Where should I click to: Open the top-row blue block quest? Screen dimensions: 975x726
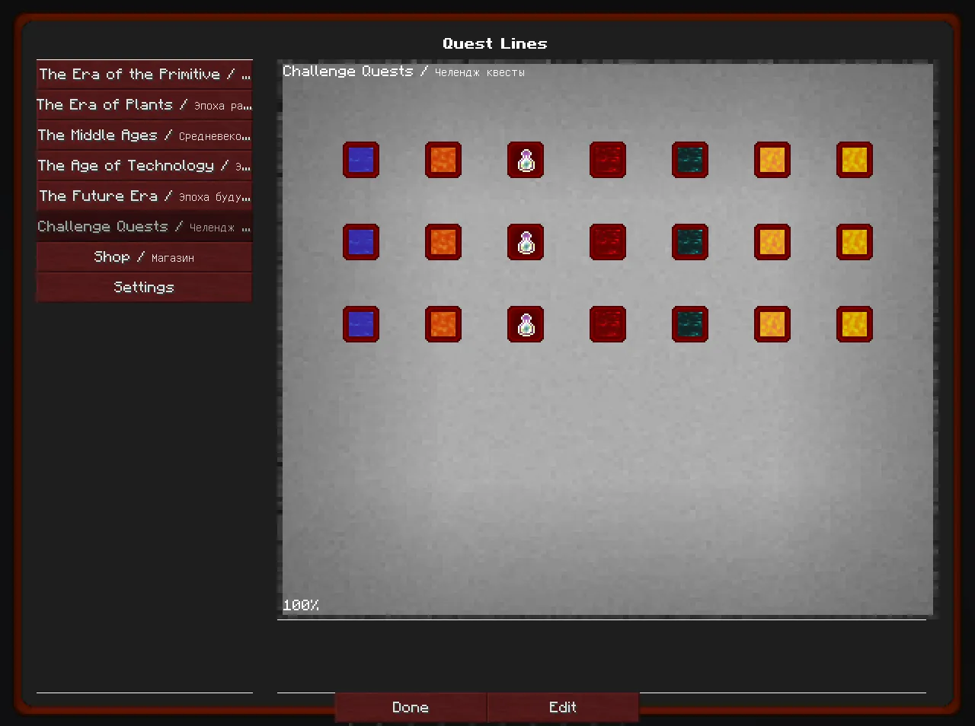pyautogui.click(x=361, y=160)
